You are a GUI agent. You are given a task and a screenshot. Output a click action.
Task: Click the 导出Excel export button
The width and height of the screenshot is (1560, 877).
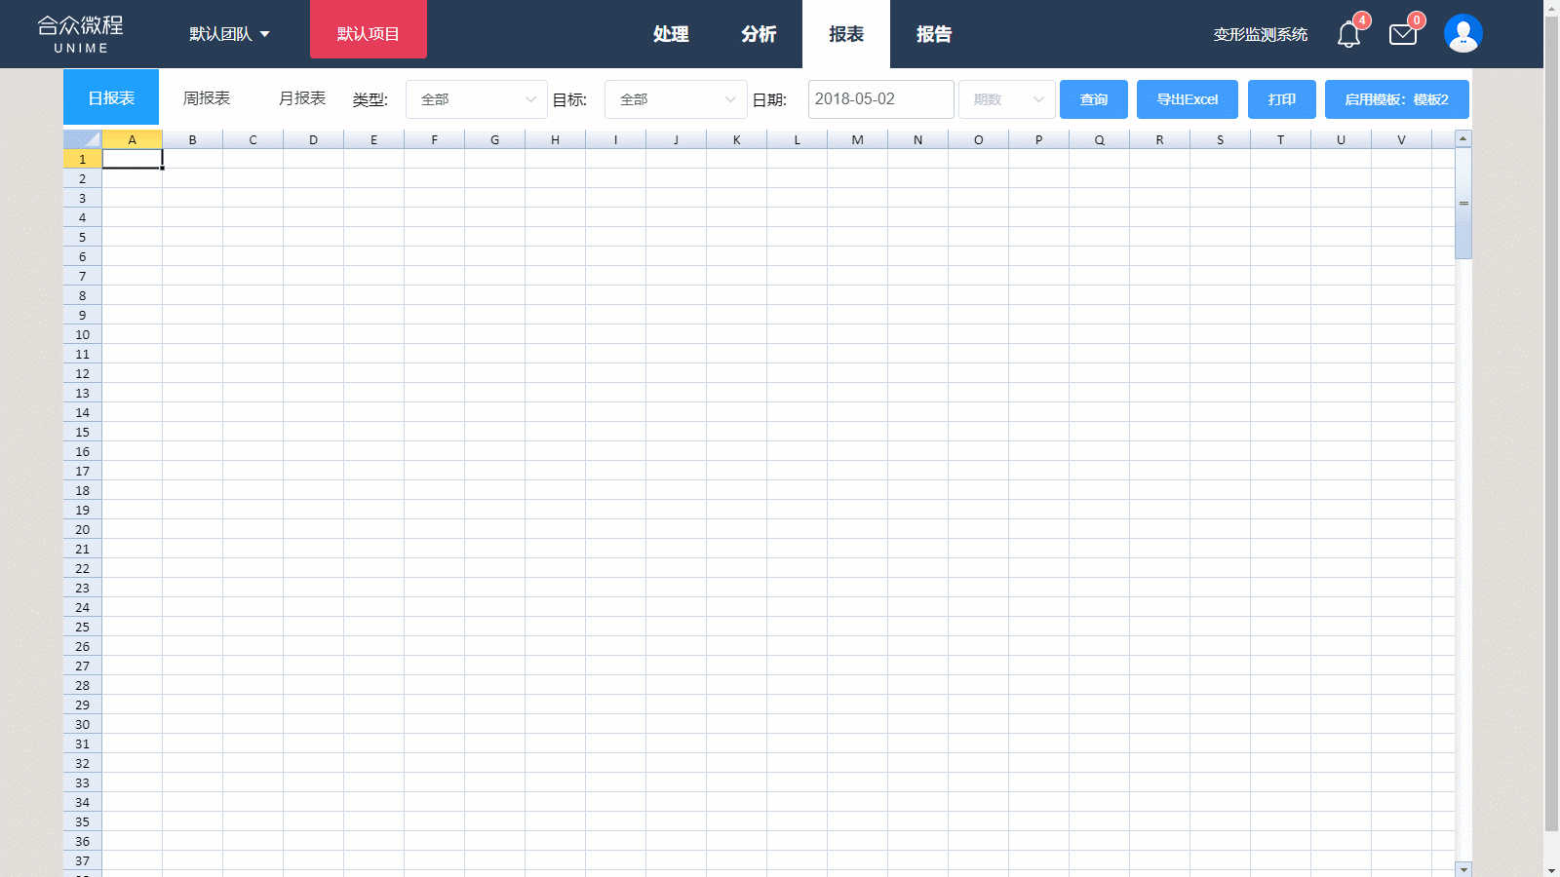[1188, 99]
